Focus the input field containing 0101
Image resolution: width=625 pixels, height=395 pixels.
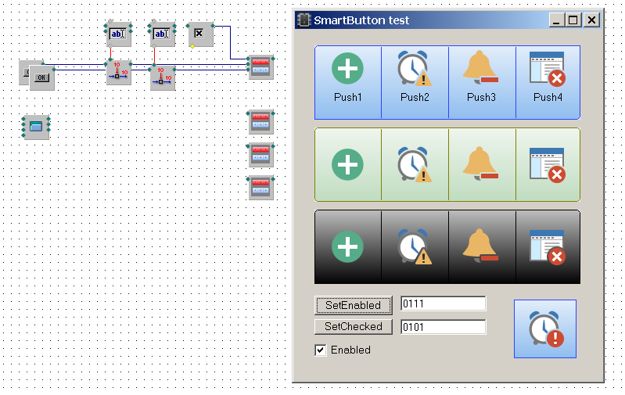point(443,327)
